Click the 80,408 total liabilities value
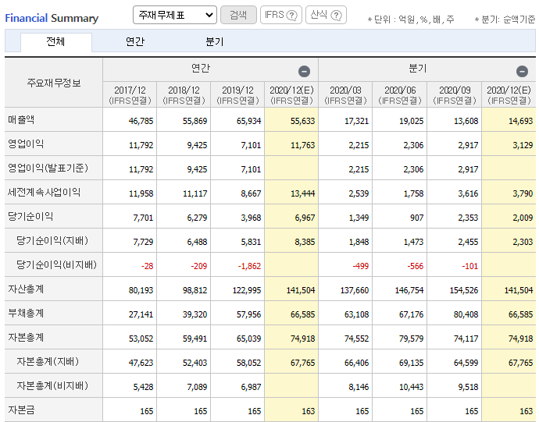The image size is (539, 422). pos(466,314)
